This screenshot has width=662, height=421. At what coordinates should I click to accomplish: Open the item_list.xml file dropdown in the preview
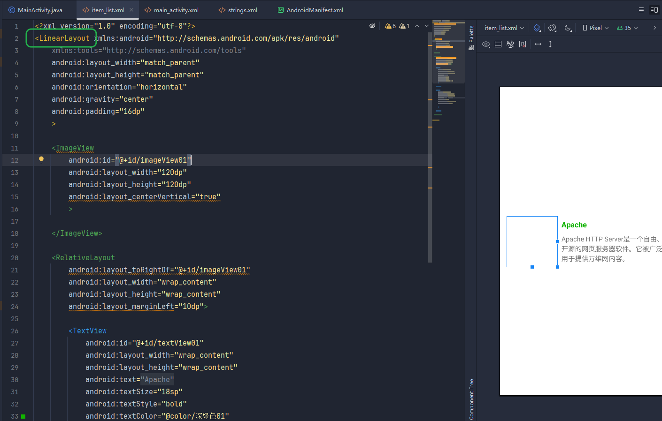(504, 28)
